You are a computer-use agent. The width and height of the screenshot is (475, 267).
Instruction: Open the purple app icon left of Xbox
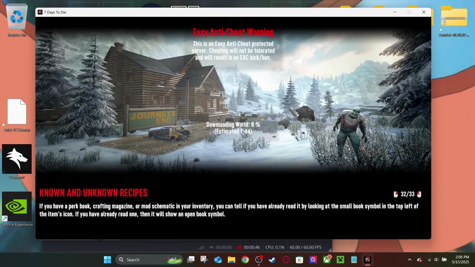[x=313, y=260]
